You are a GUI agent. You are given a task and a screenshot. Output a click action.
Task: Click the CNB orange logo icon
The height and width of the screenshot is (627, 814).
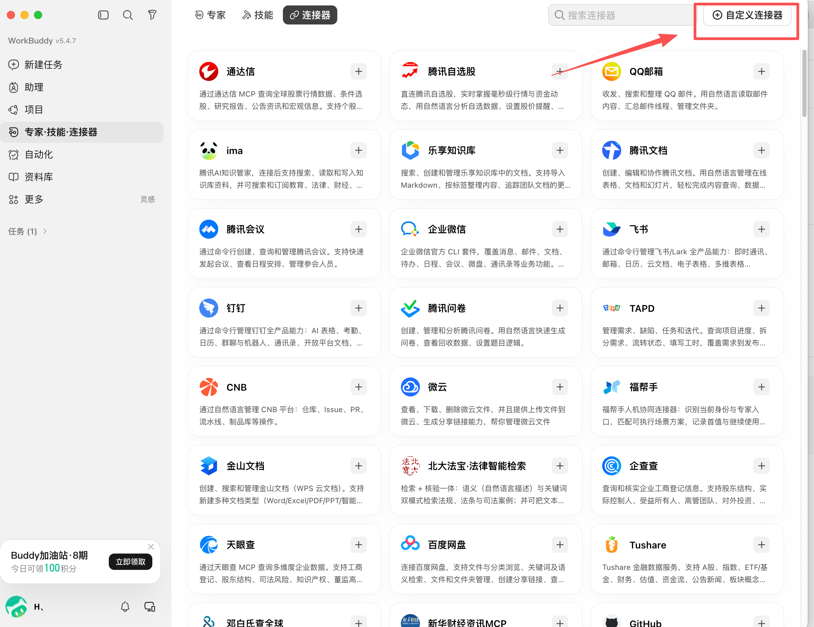coord(209,387)
